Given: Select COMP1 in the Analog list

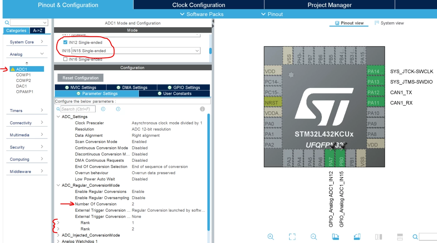Looking at the screenshot, I should click(x=23, y=75).
